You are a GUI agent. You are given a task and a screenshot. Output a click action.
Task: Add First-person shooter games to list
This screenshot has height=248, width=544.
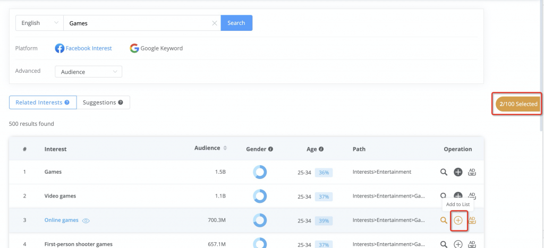pyautogui.click(x=458, y=244)
